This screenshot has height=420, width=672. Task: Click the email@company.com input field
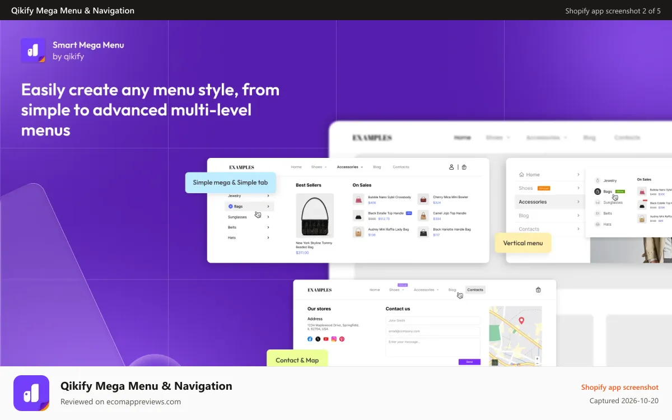pos(433,331)
